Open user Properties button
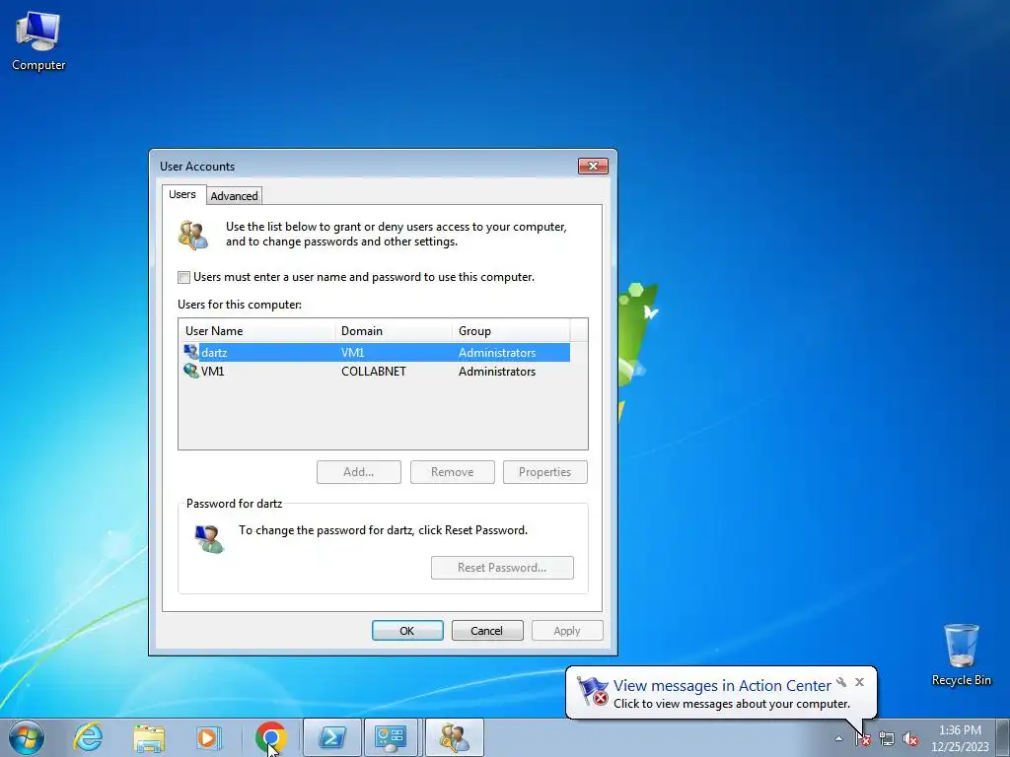 (x=544, y=472)
